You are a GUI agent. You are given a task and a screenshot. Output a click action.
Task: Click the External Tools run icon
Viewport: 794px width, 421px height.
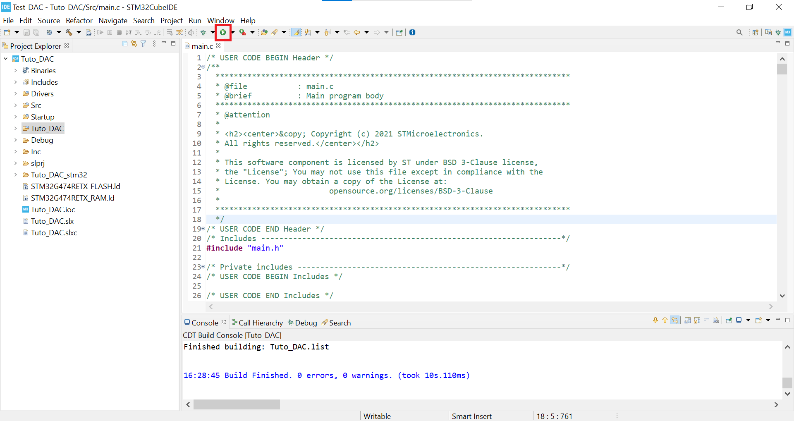coord(243,32)
